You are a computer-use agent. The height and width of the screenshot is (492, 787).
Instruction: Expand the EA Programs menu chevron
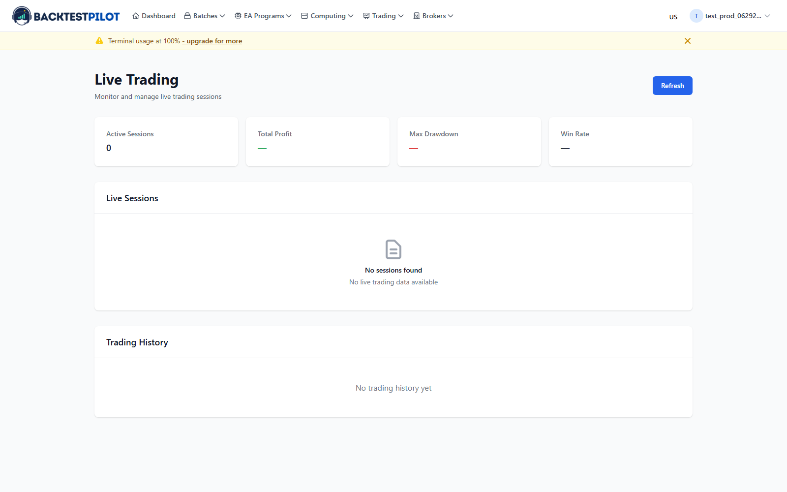coord(289,16)
